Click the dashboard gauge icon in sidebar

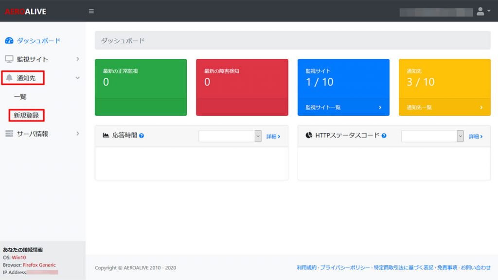(9, 41)
